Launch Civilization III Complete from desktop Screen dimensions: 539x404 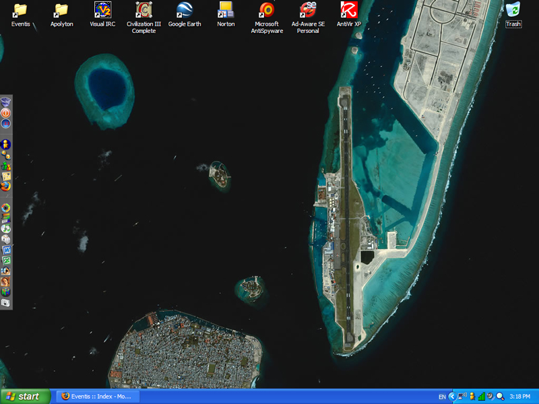pyautogui.click(x=144, y=10)
